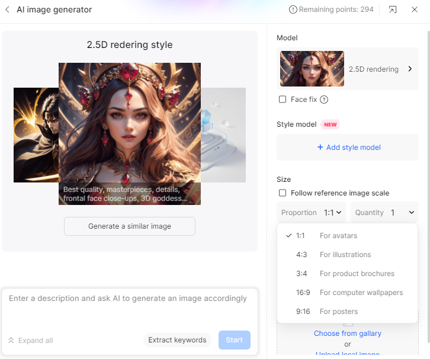Click the Extract keywords button

click(x=177, y=340)
